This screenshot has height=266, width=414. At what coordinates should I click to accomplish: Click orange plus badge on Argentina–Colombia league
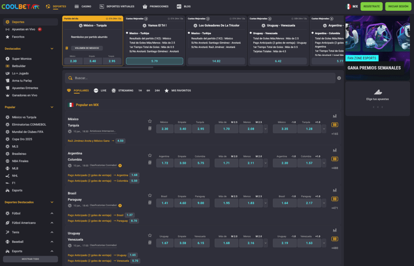120,165
